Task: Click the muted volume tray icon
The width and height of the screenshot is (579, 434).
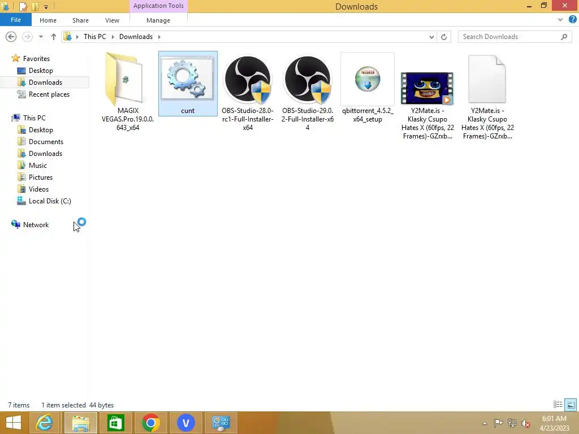Action: click(526, 423)
